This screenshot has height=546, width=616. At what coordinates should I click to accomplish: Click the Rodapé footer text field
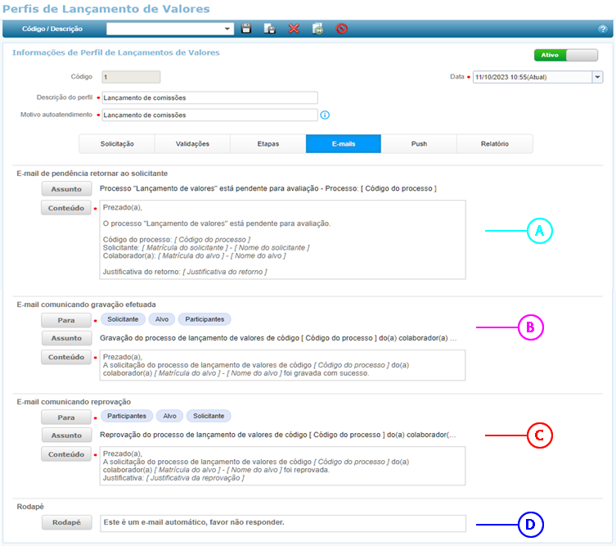[283, 523]
